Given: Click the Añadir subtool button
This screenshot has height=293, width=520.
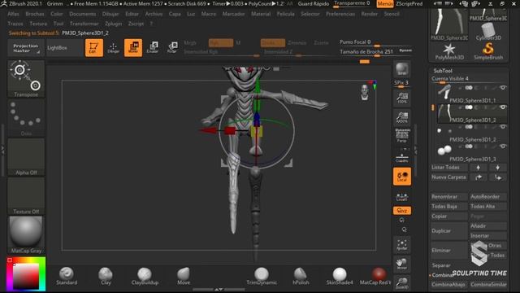Looking at the screenshot, I should [487, 226].
